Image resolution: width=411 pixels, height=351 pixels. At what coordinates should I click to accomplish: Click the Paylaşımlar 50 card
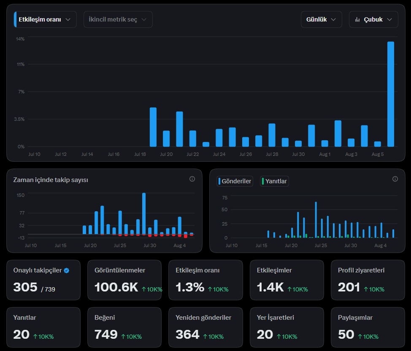pos(368,327)
